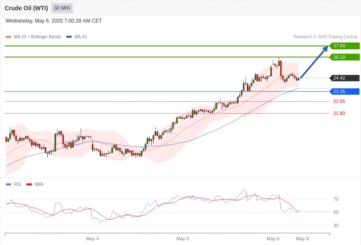The width and height of the screenshot is (361, 245).
Task: Click the 27.00 green resistance price tag
Action: 344,46
